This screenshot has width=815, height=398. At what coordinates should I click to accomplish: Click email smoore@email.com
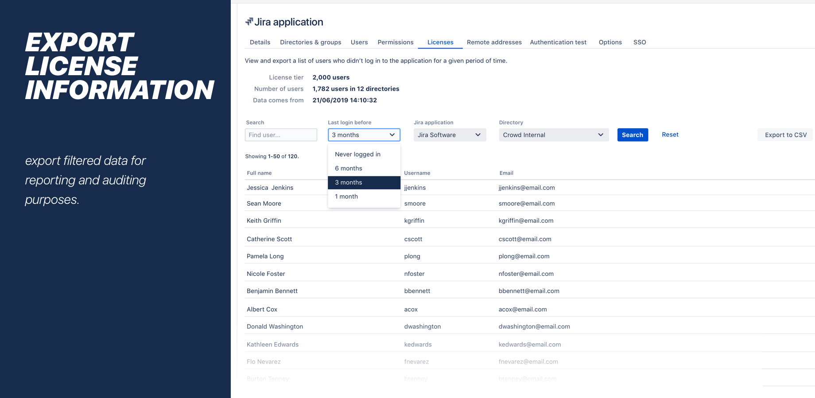527,203
